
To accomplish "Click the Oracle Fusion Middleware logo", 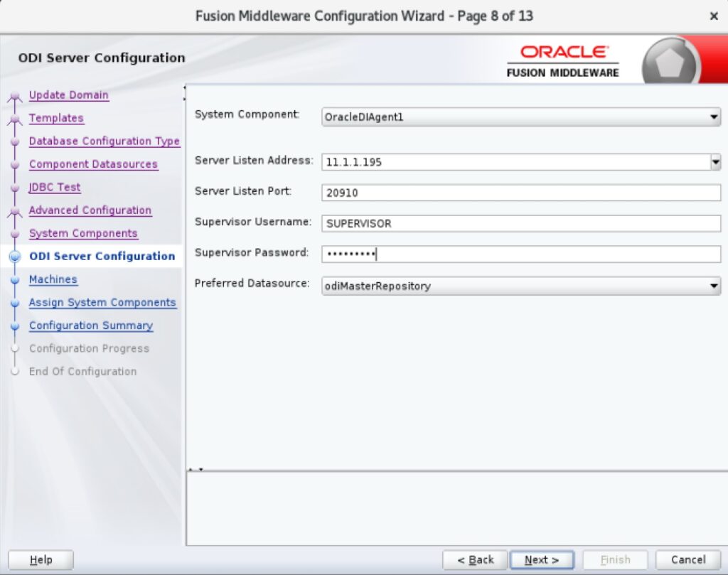I will [563, 61].
